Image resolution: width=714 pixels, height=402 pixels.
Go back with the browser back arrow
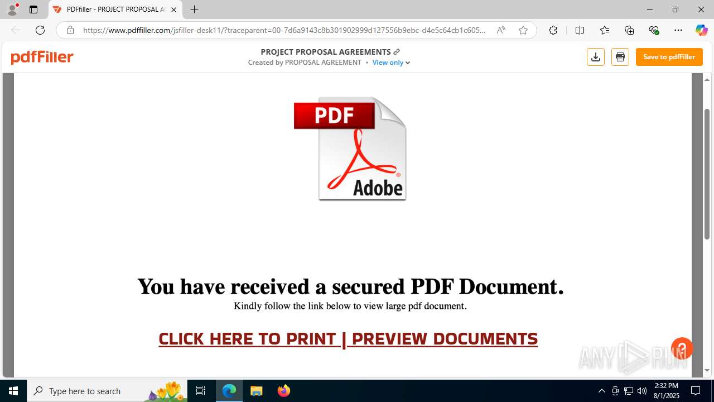click(x=16, y=30)
